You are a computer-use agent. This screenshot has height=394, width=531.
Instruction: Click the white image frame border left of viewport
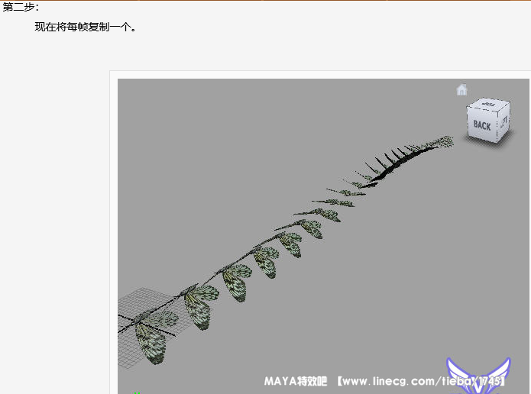point(114,229)
